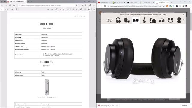
Task: Click the Edge tab actions dropdown arrow
Action: click(31, 2)
